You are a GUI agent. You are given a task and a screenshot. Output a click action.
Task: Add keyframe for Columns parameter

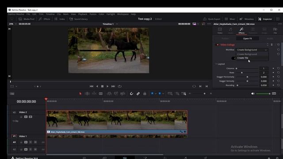(x=273, y=68)
